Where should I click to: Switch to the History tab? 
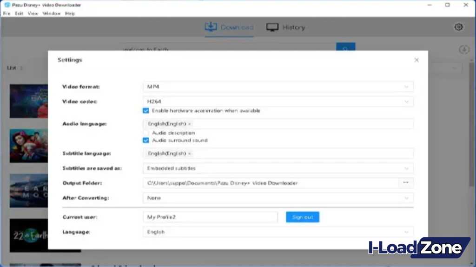click(x=285, y=26)
